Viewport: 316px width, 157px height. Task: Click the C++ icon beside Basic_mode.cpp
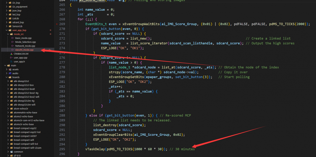13,38
